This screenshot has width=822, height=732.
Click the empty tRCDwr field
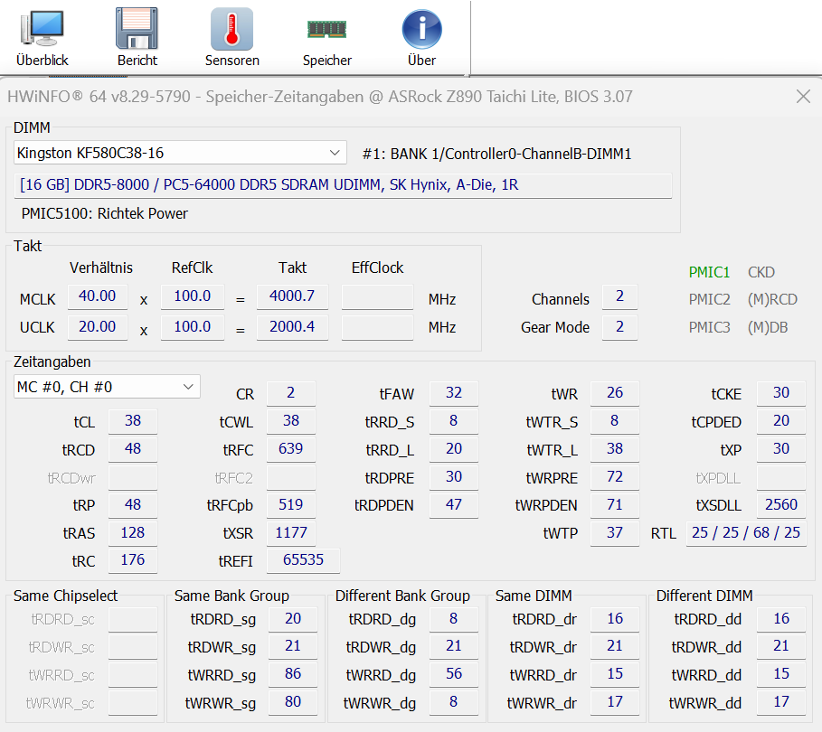pos(133,477)
